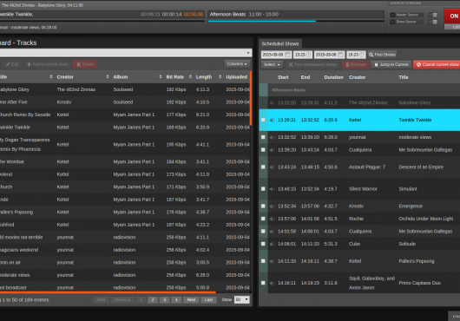460x321 pixels.
Task: Switch to the Scheduled Shows tab
Action: click(x=280, y=43)
